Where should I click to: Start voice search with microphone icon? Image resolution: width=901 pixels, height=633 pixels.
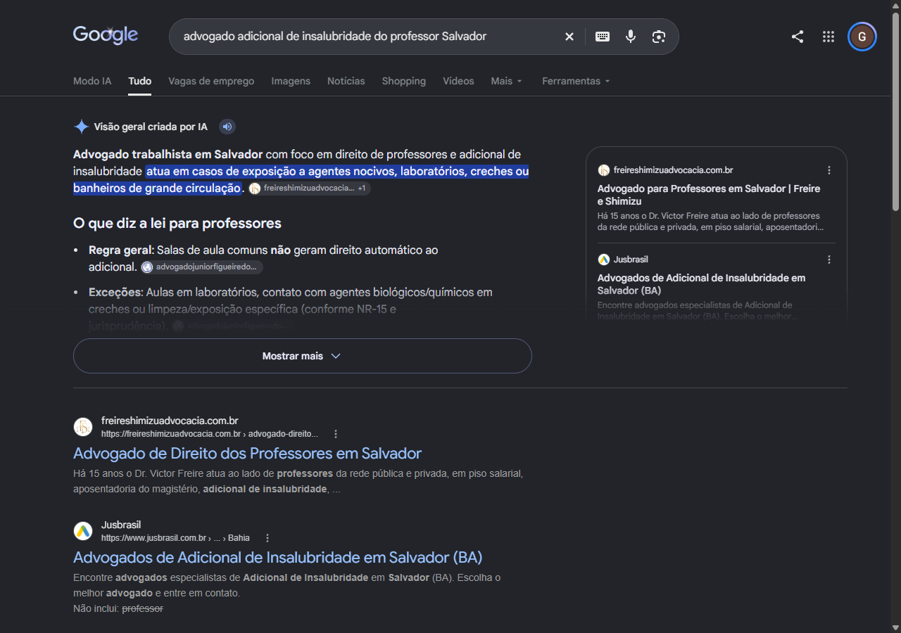coord(631,37)
